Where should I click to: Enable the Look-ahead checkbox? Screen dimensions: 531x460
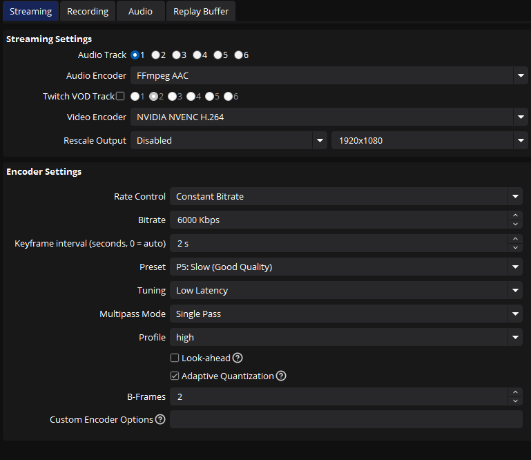[x=175, y=358]
